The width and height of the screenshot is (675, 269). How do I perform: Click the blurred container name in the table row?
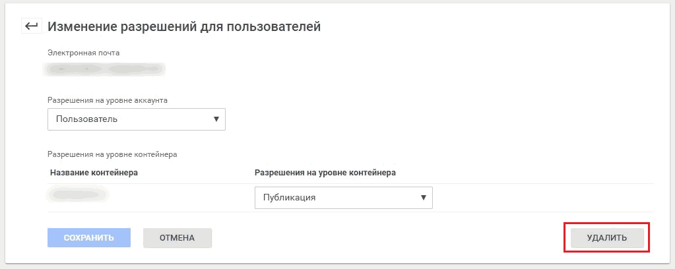pos(78,194)
